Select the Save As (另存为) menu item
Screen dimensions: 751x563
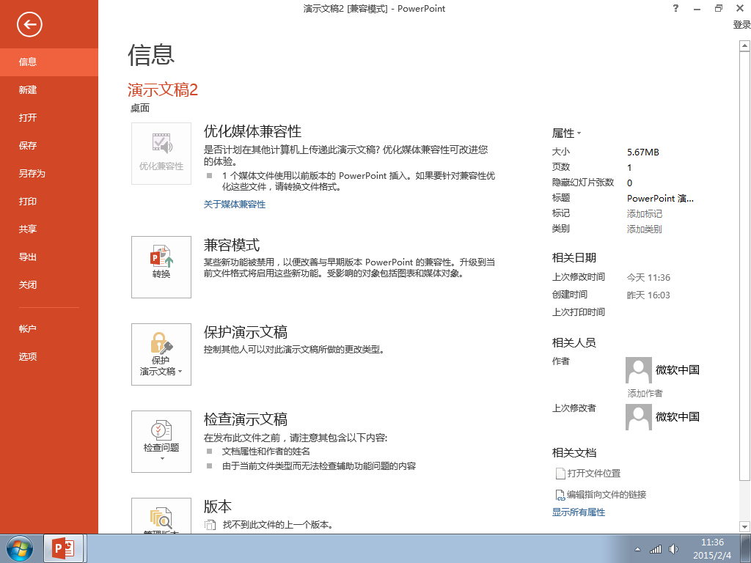pos(49,173)
